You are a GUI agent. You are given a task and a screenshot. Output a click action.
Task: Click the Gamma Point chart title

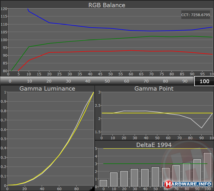[x=154, y=89]
